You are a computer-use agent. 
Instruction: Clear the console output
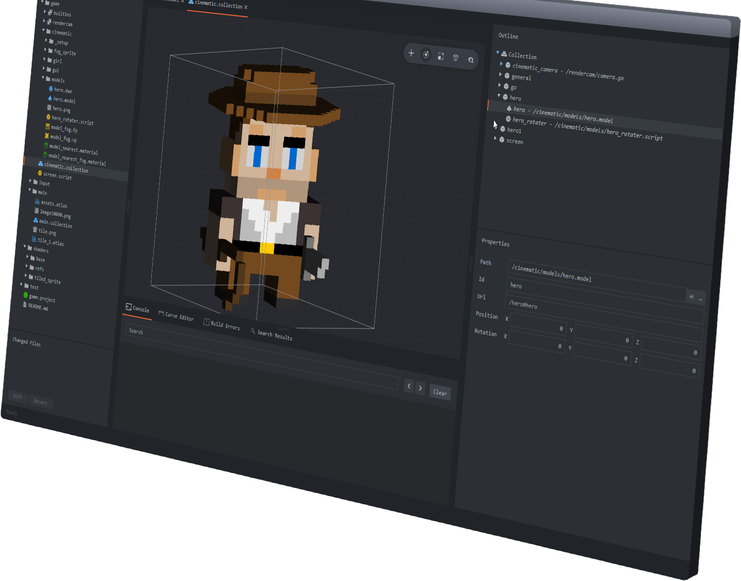pos(440,392)
